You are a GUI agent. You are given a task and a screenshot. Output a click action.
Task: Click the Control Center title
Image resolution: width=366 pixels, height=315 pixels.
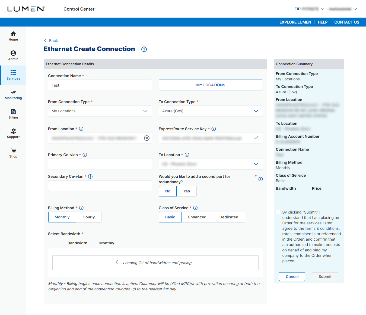coord(79,9)
